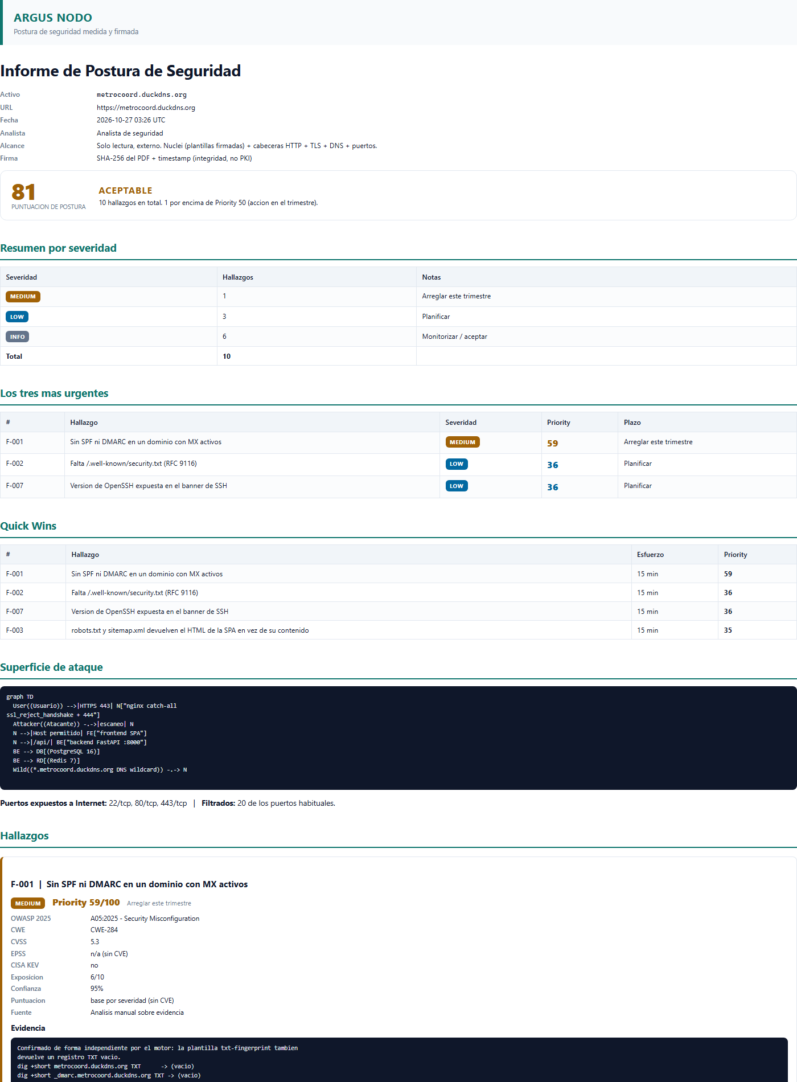Image resolution: width=797 pixels, height=1082 pixels.
Task: Select the 'robots.txt y sitemap.xml' finding row text
Action: tap(190, 630)
